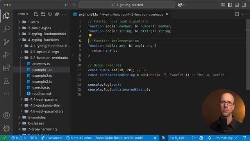250x141 pixels.
Task: Open the 5 hrs 12 mins time tracker
Action: tap(79, 138)
